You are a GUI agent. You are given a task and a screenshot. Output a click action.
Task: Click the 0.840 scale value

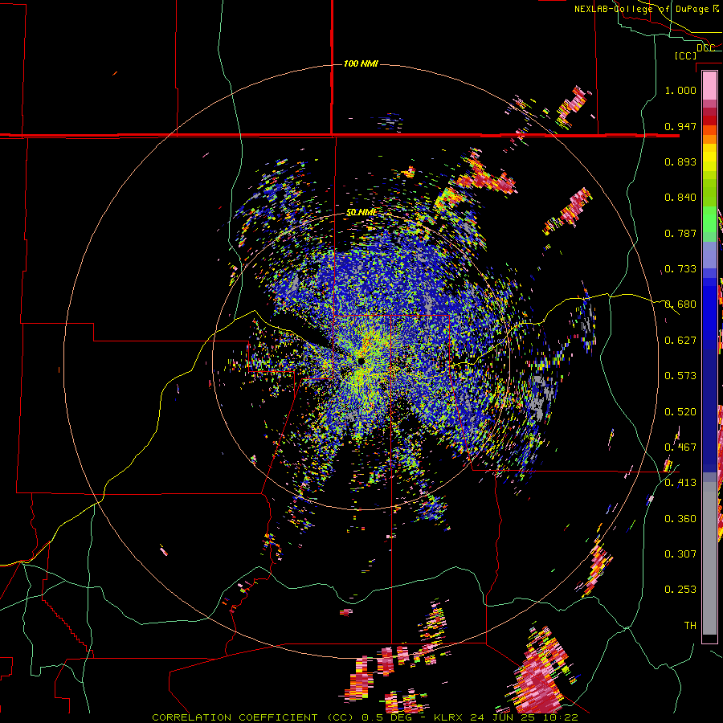[x=680, y=198]
